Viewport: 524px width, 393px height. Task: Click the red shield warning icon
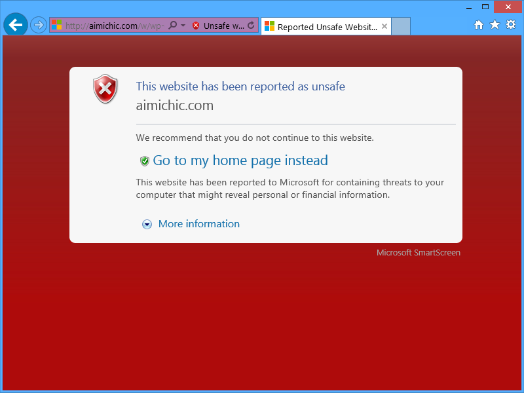tap(105, 89)
